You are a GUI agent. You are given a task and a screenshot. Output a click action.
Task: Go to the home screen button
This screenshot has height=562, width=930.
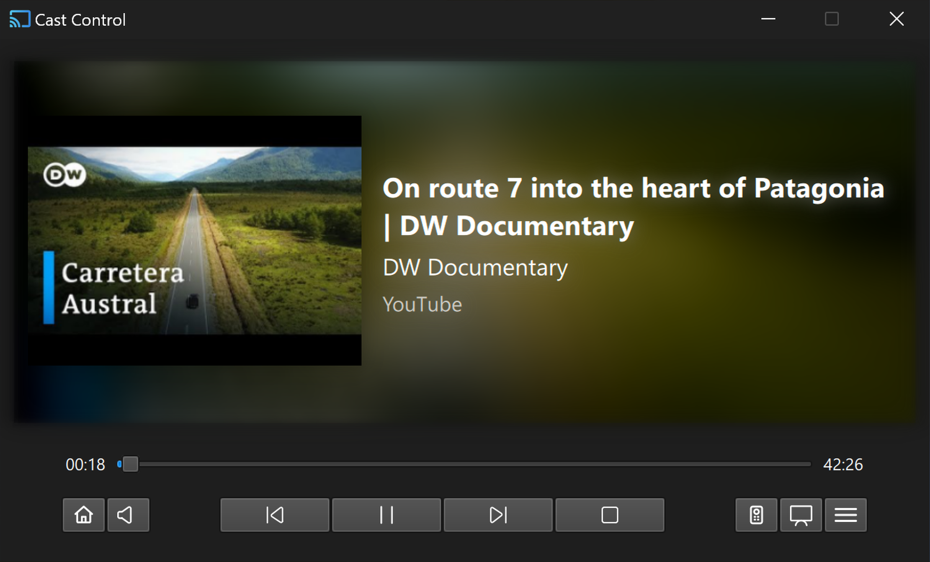83,515
